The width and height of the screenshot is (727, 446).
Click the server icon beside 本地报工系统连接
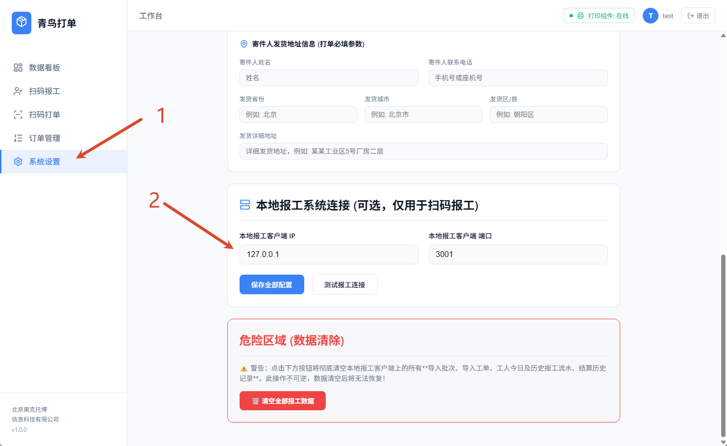(x=245, y=205)
